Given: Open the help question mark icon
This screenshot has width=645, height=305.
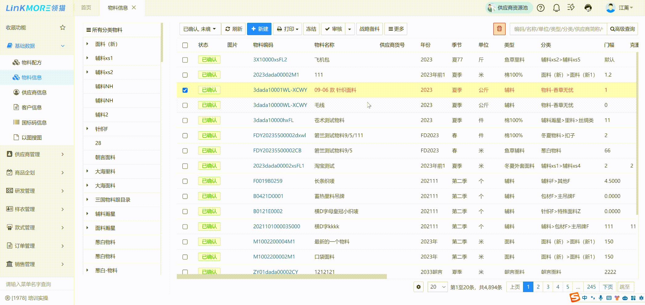Looking at the screenshot, I should point(541,8).
